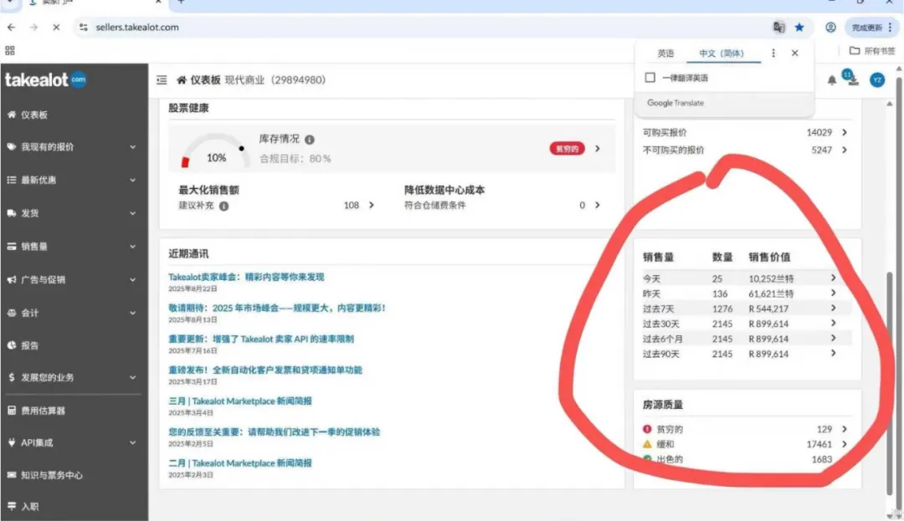Click the takealot.com logo

tap(45, 79)
